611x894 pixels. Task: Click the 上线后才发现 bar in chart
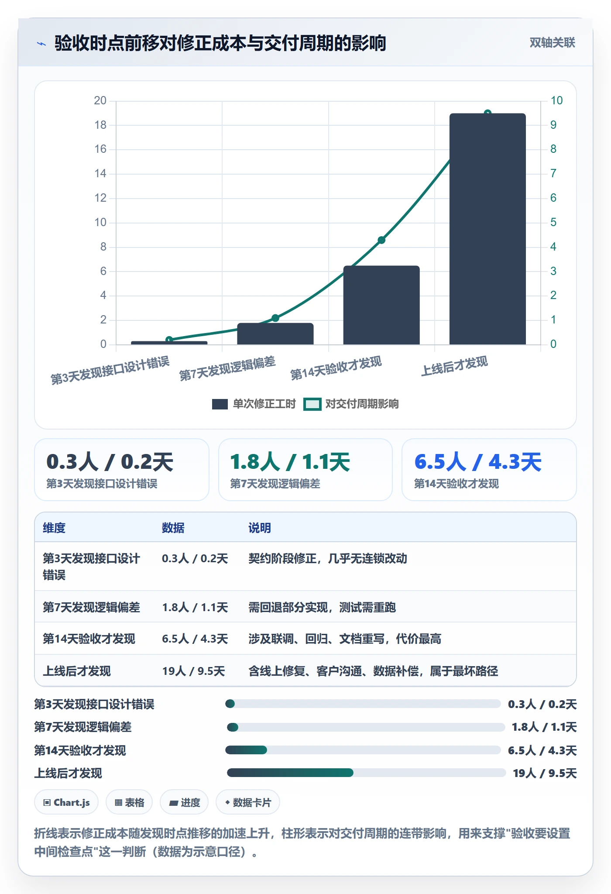click(487, 229)
